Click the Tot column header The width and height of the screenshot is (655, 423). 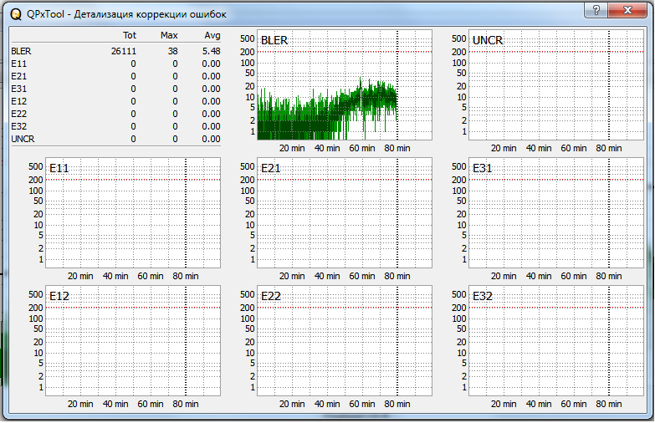129,35
